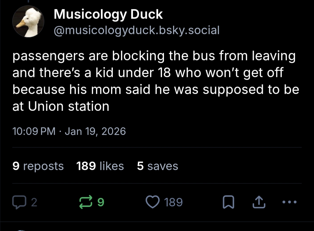The height and width of the screenshot is (231, 314).
Task: Like the post with the heart icon
Action: click(152, 202)
